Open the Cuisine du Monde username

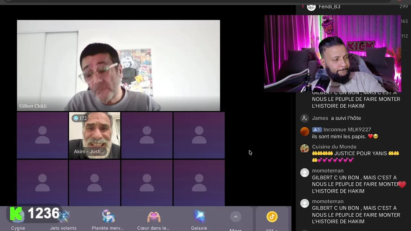pyautogui.click(x=334, y=147)
